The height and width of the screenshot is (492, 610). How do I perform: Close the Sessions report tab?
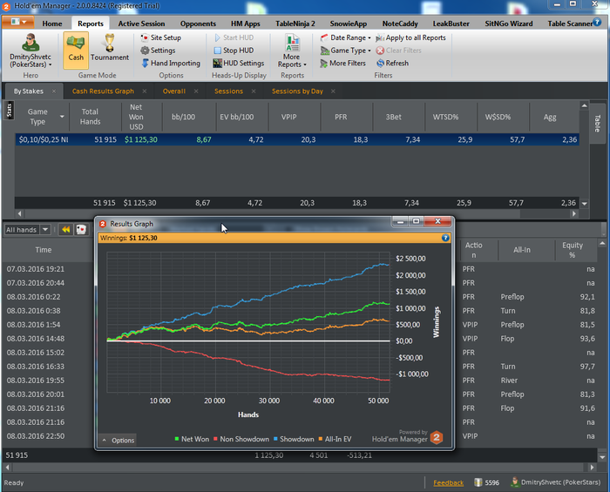point(254,91)
